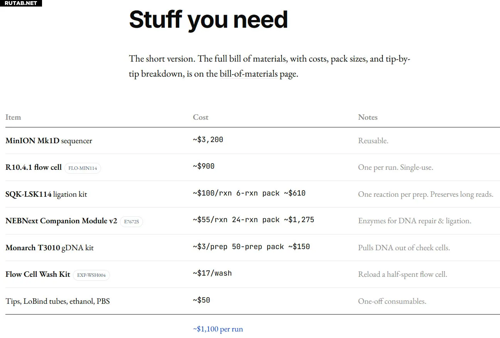Click the "One per run. Single-use." note
The width and height of the screenshot is (500, 338).
[396, 168]
